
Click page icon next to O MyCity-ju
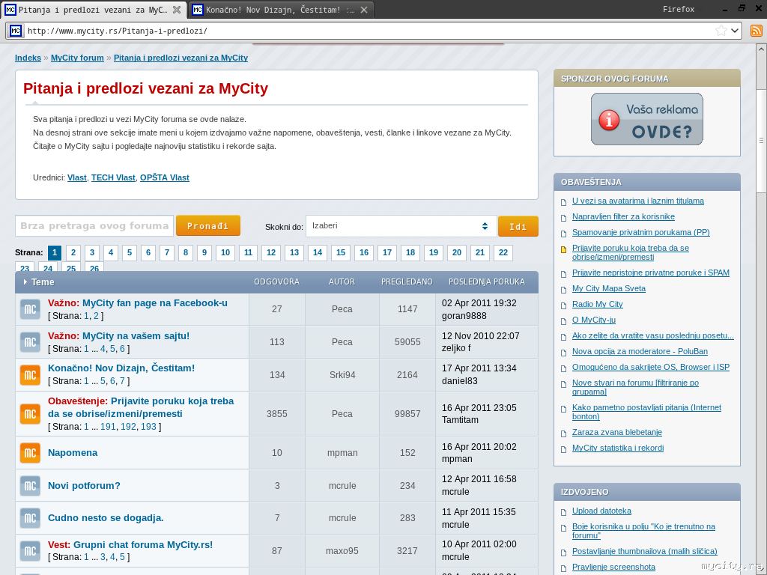(x=563, y=320)
